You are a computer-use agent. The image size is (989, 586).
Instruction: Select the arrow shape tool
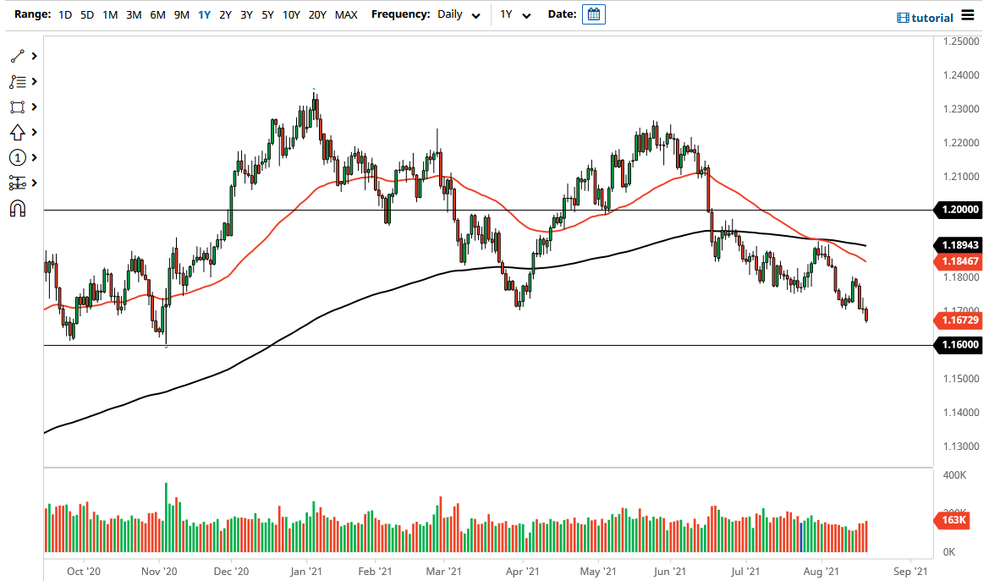click(16, 132)
